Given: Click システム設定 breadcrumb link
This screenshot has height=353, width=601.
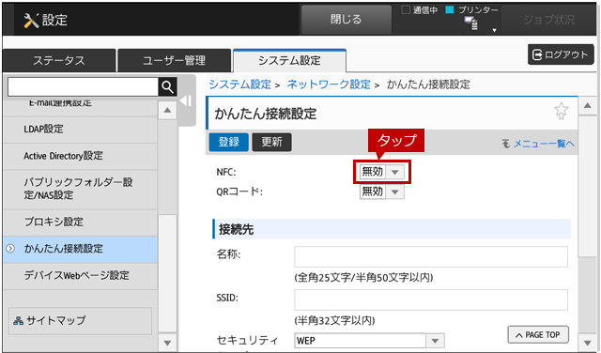Looking at the screenshot, I should 240,84.
